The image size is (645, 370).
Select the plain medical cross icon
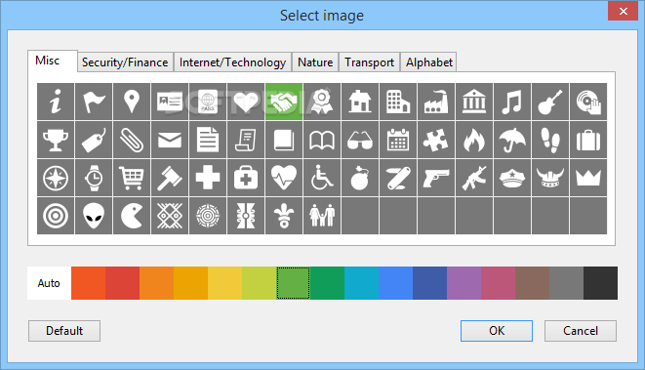pyautogui.click(x=208, y=178)
